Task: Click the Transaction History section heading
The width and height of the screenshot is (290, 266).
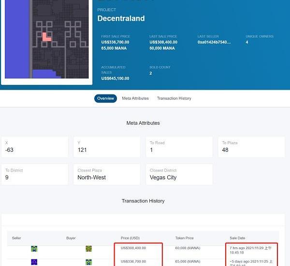Action: point(143,201)
